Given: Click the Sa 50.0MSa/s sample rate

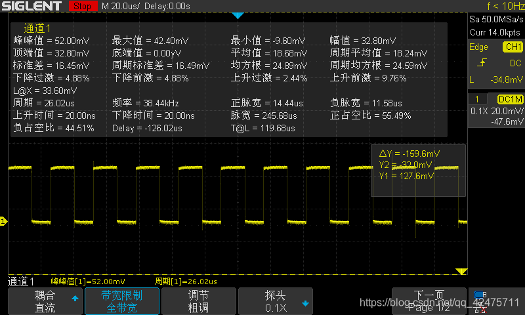Looking at the screenshot, I should click(x=496, y=19).
